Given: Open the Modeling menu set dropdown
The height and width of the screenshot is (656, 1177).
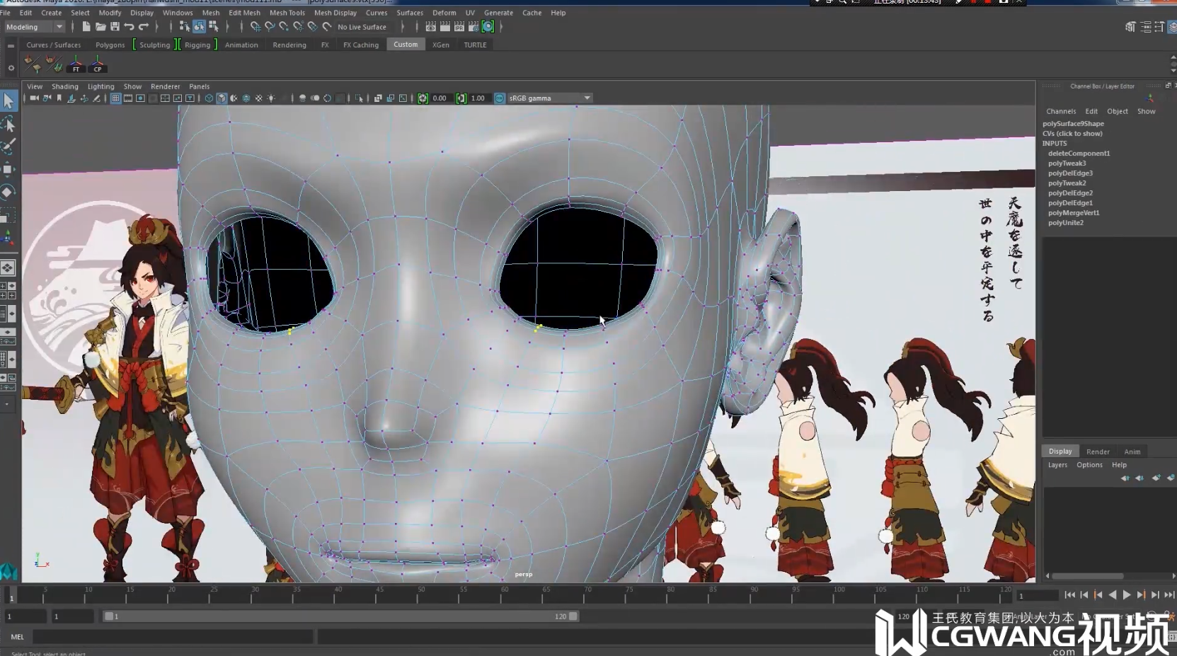Looking at the screenshot, I should [x=34, y=27].
